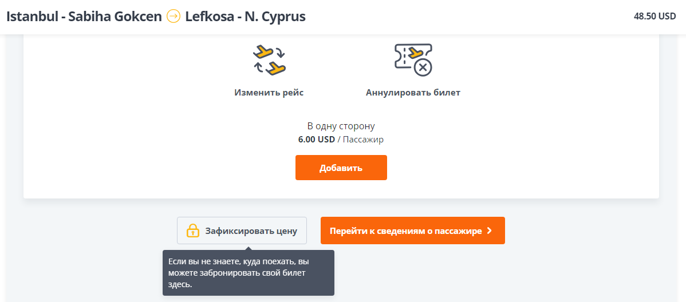Screen dimensions: 686x302
Task: Click the chevron on the passenger details button
Action: 490,231
